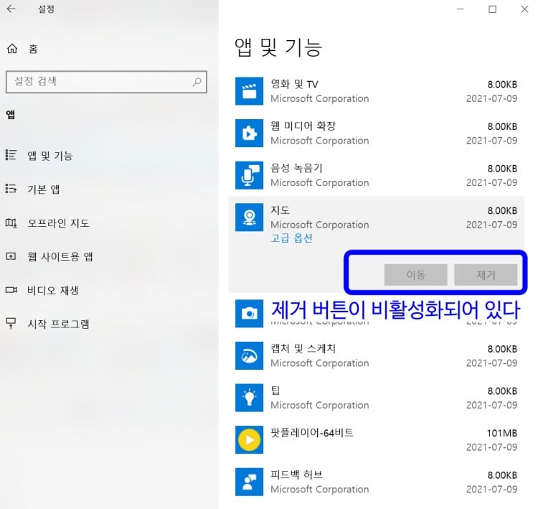The height and width of the screenshot is (509, 538).
Task: Minimize the Settings window
Action: click(x=461, y=9)
